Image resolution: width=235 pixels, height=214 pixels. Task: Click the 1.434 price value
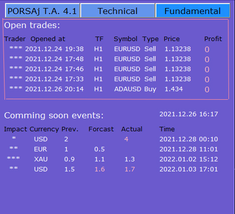tap(174, 89)
